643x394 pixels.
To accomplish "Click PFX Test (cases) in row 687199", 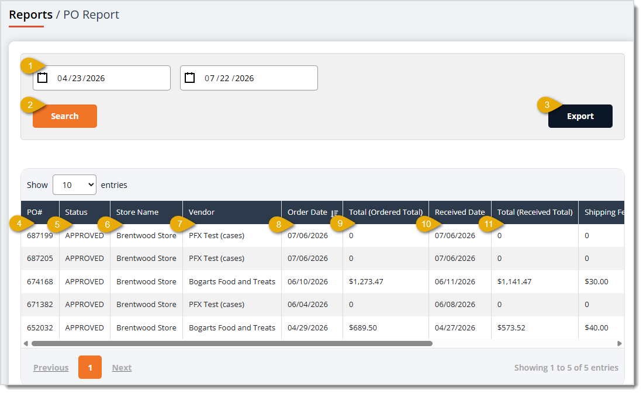I will [x=216, y=235].
